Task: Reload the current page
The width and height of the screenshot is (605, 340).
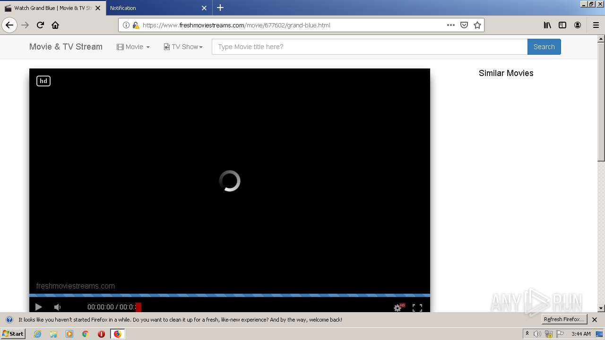Action: [40, 25]
